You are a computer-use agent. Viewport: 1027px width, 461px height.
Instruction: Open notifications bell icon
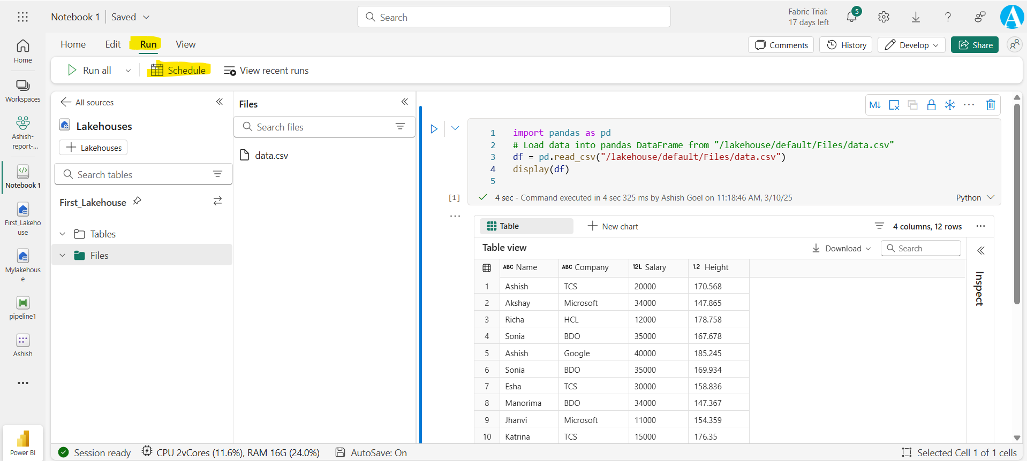point(851,17)
